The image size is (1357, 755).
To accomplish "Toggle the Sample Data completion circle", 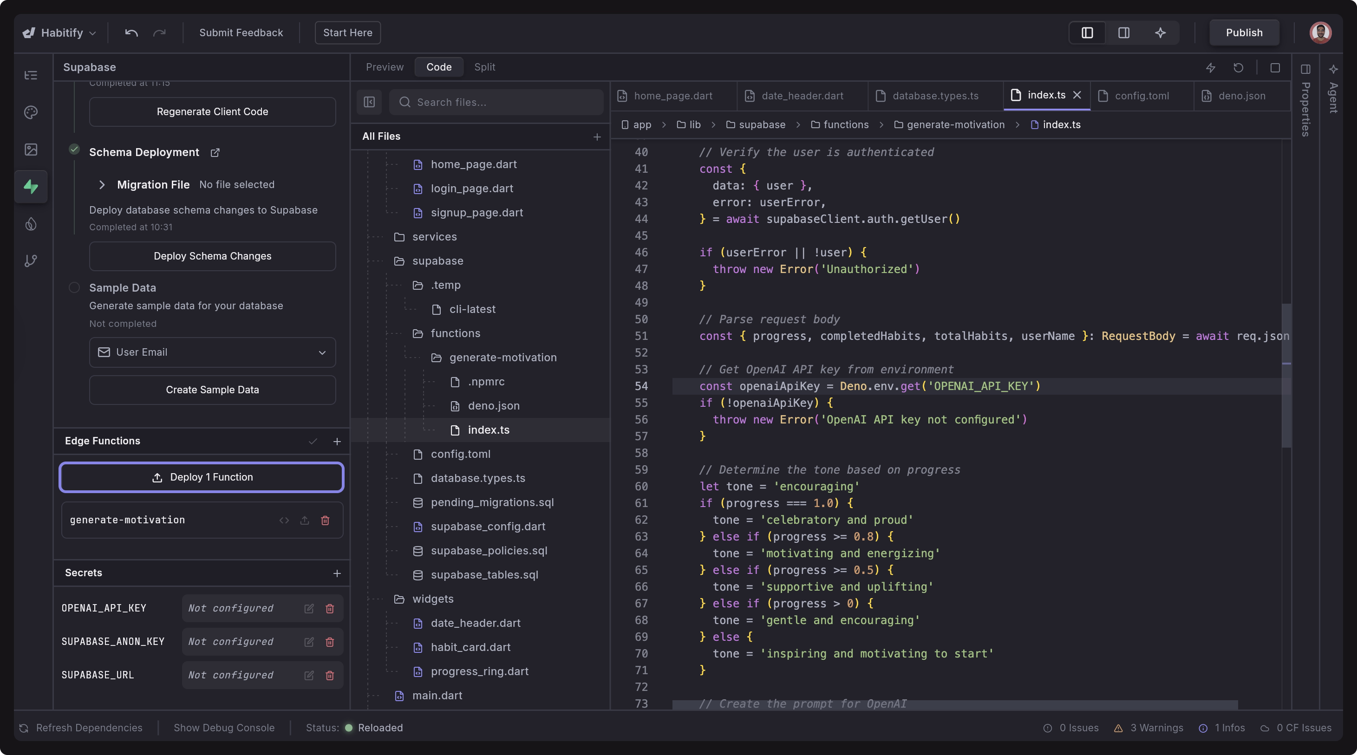I will pos(74,288).
